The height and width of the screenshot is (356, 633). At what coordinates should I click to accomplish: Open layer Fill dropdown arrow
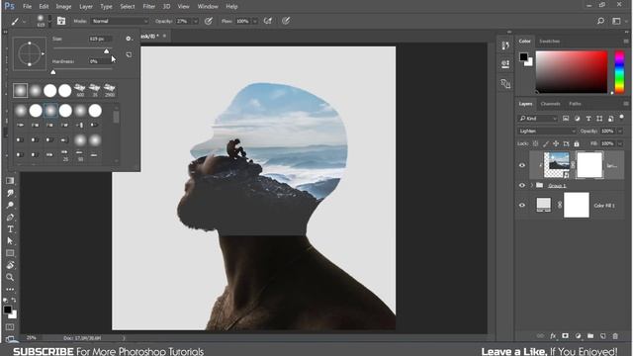point(620,143)
